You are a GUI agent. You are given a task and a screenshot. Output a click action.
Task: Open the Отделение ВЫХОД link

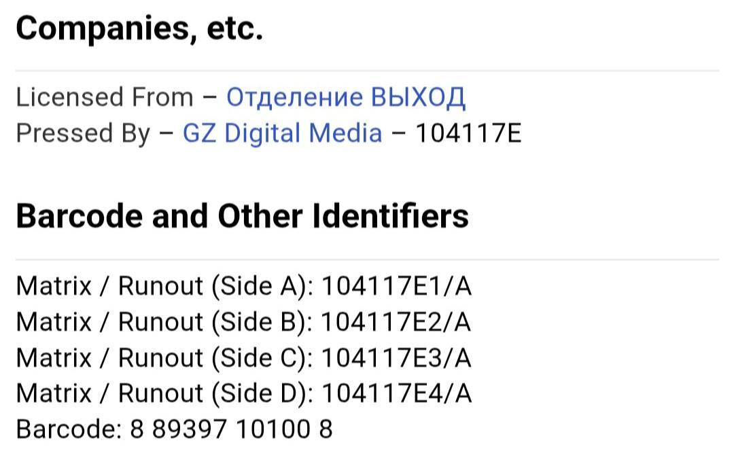(x=345, y=97)
